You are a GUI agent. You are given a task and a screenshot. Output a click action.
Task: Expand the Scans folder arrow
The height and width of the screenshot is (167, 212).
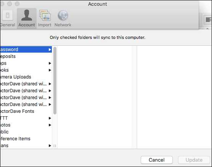pos(50,146)
